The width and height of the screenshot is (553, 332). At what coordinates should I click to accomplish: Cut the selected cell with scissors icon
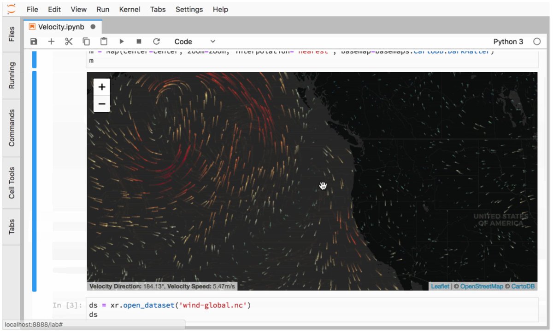click(69, 41)
